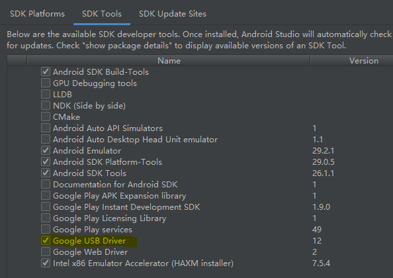Uncheck the Android SDK Tools checkbox
This screenshot has height=278, width=393.
(x=46, y=173)
